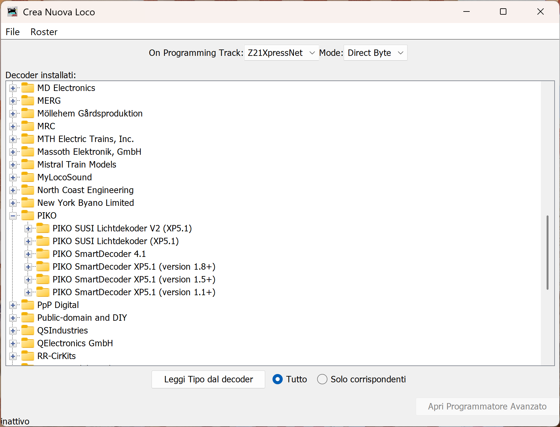The height and width of the screenshot is (427, 560).
Task: Click the MRC folder icon
Action: pyautogui.click(x=28, y=126)
